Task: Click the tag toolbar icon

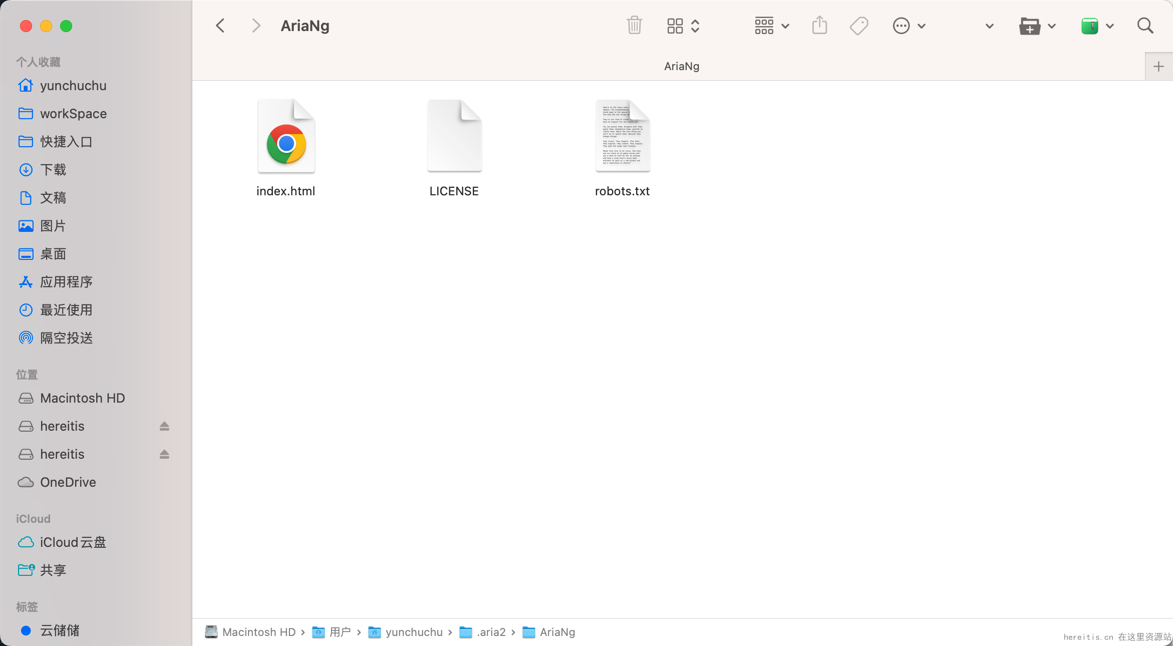Action: pos(859,26)
